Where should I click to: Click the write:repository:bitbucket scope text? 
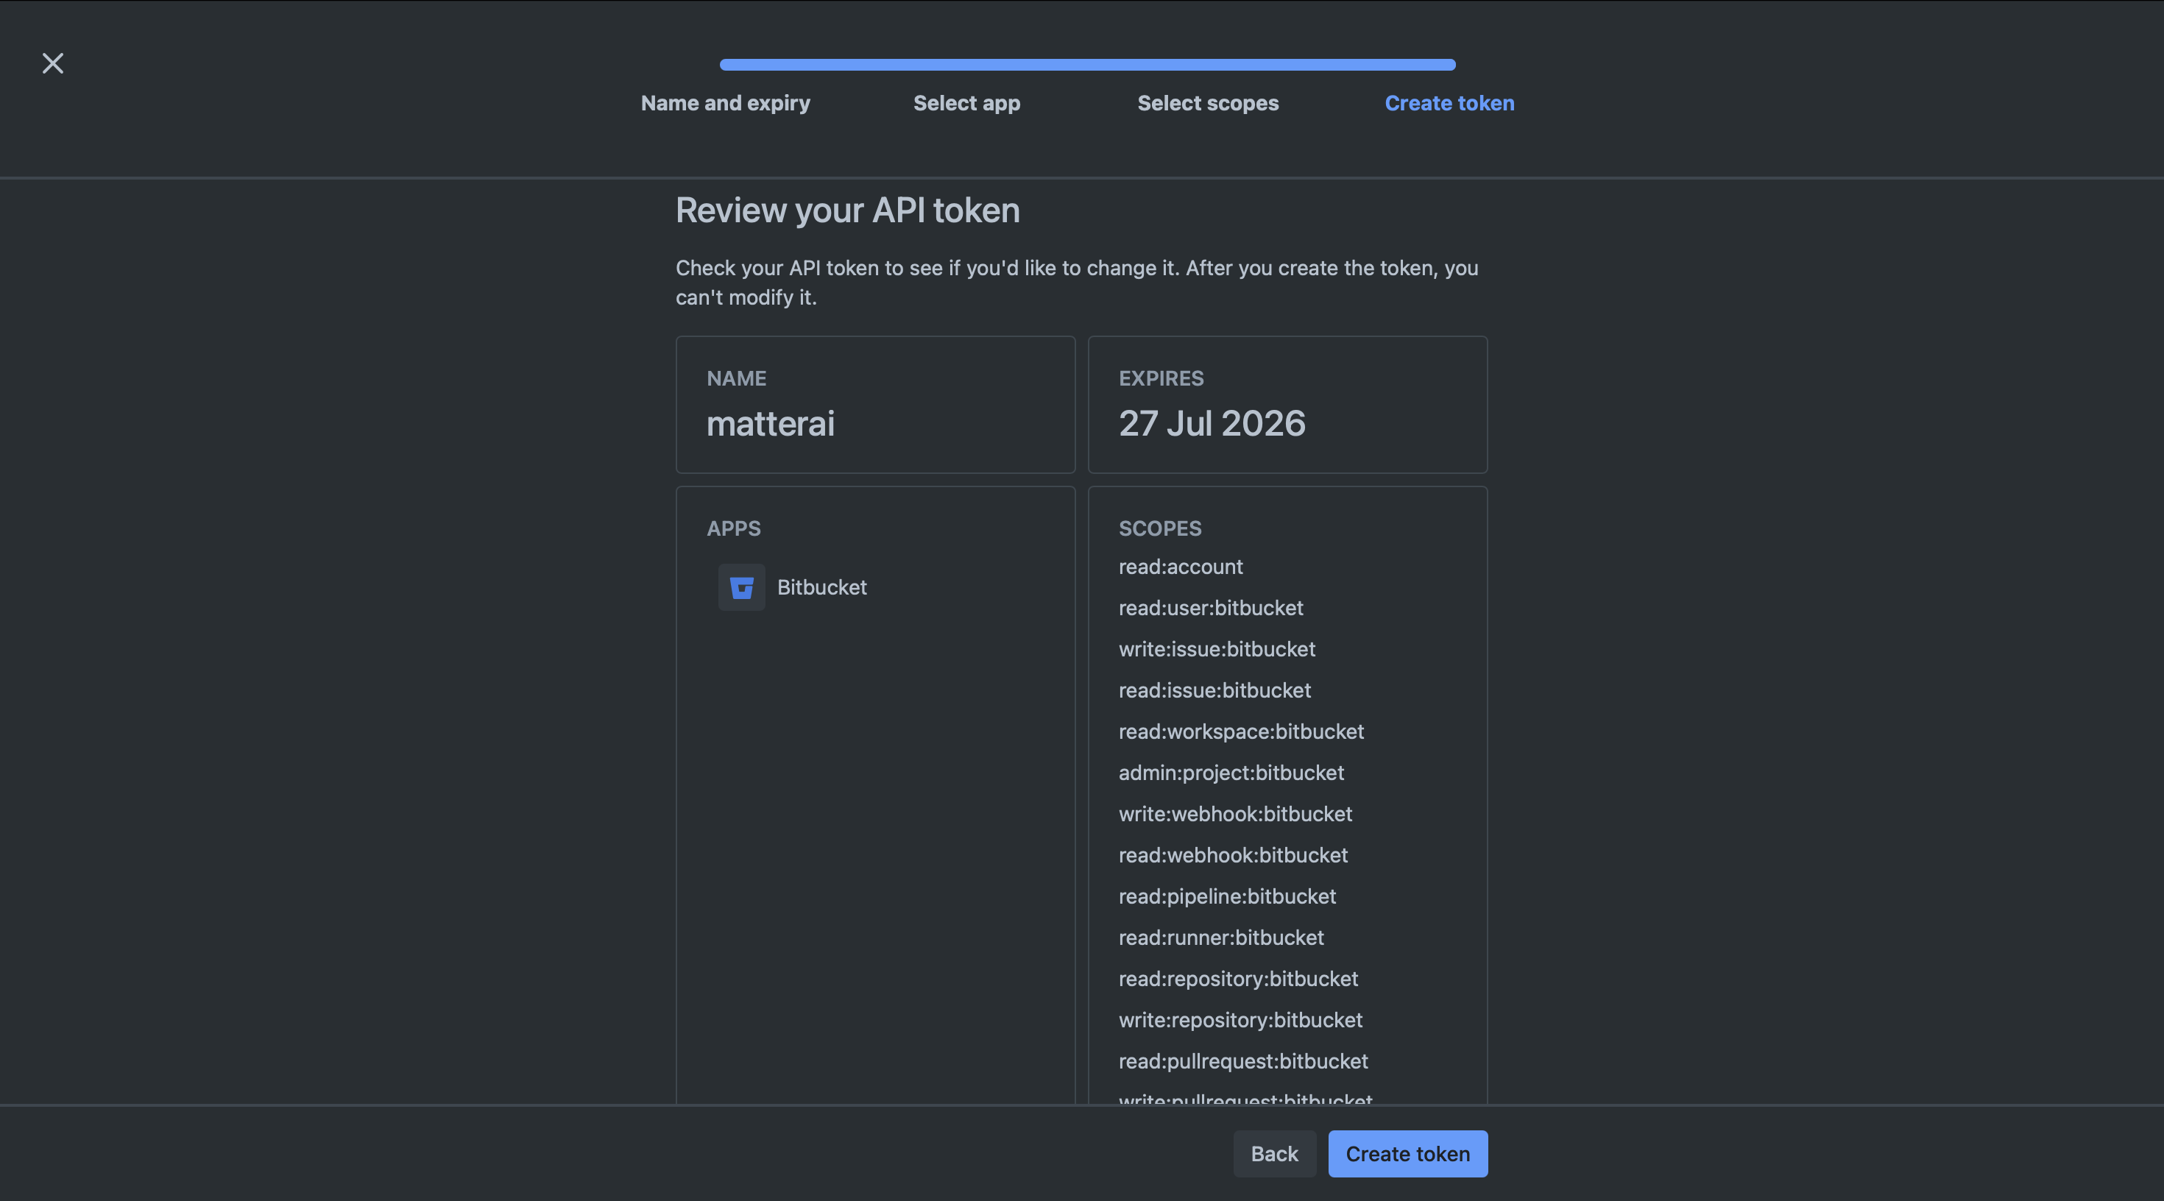pyautogui.click(x=1240, y=1019)
